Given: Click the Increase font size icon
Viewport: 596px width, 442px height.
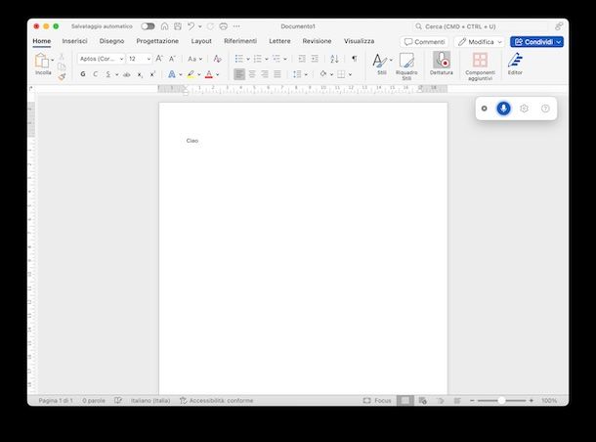Looking at the screenshot, I should pos(159,59).
